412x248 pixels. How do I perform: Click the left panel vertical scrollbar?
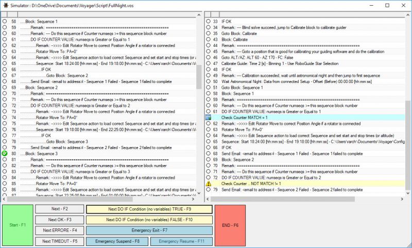pos(199,77)
